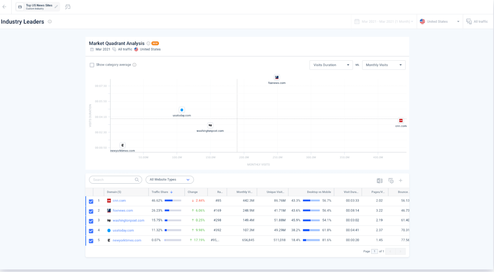Uncheck the usatoday.com row checkbox
Viewport: 494px width, 272px height.
coord(91,231)
